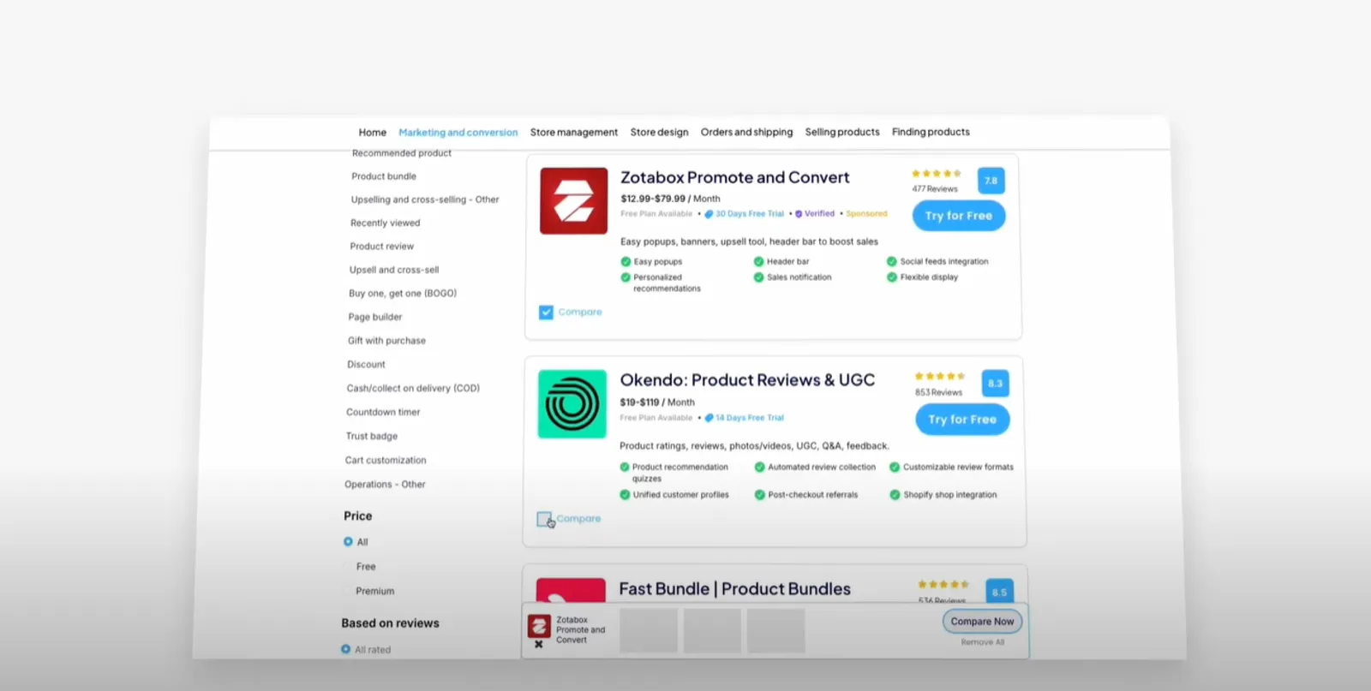Image resolution: width=1371 pixels, height=691 pixels.
Task: Open Selling products tab
Action: coord(842,132)
